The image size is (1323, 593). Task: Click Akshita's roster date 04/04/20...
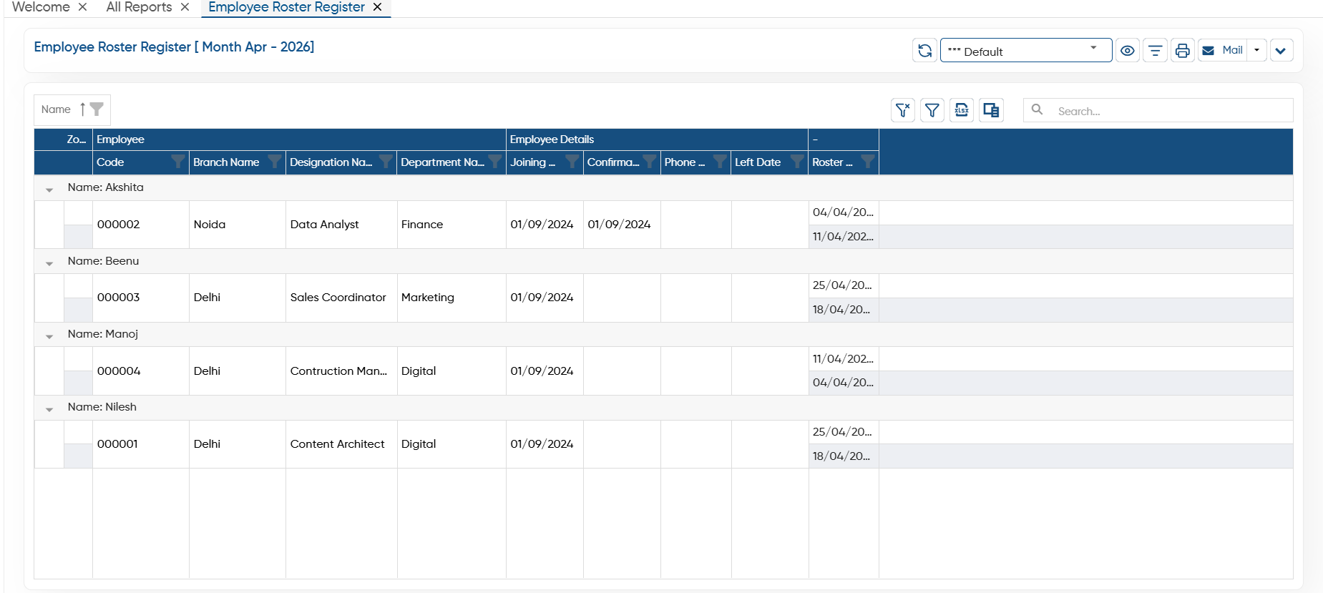(844, 212)
